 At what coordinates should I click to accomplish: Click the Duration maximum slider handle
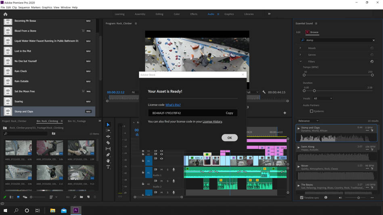coord(314,91)
